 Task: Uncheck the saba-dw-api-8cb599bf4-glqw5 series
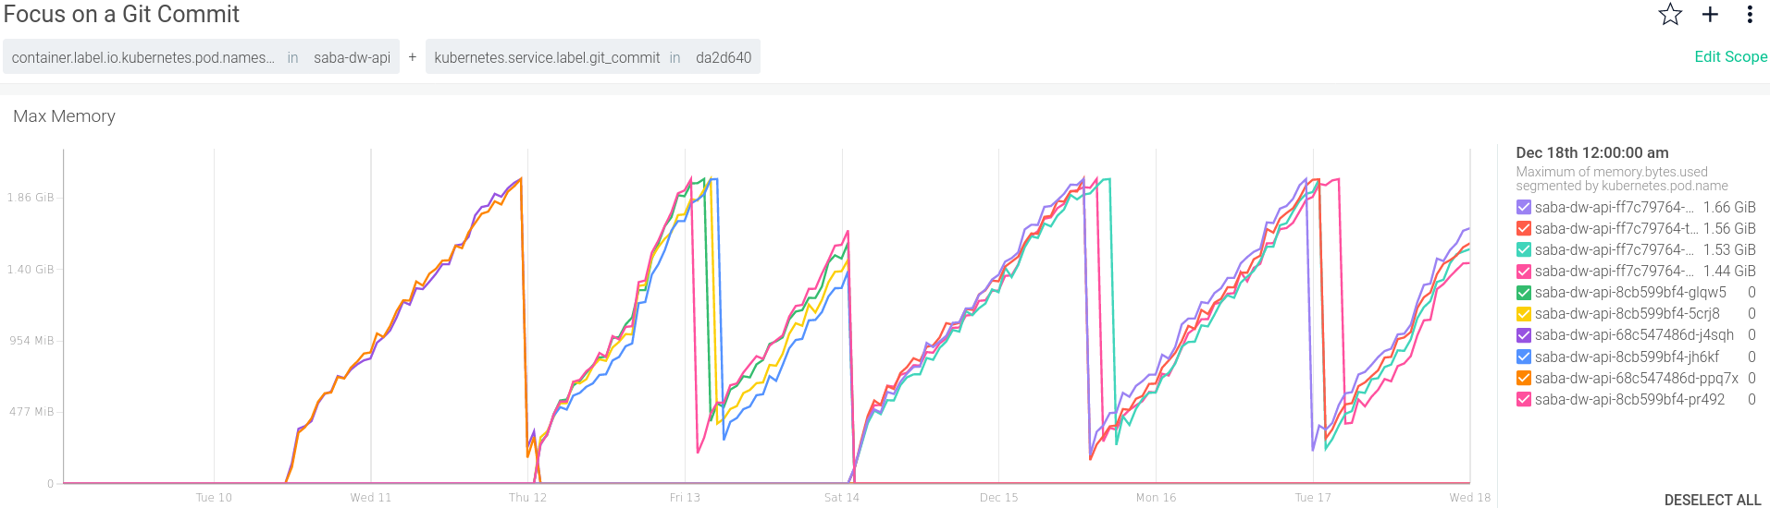[x=1524, y=293]
